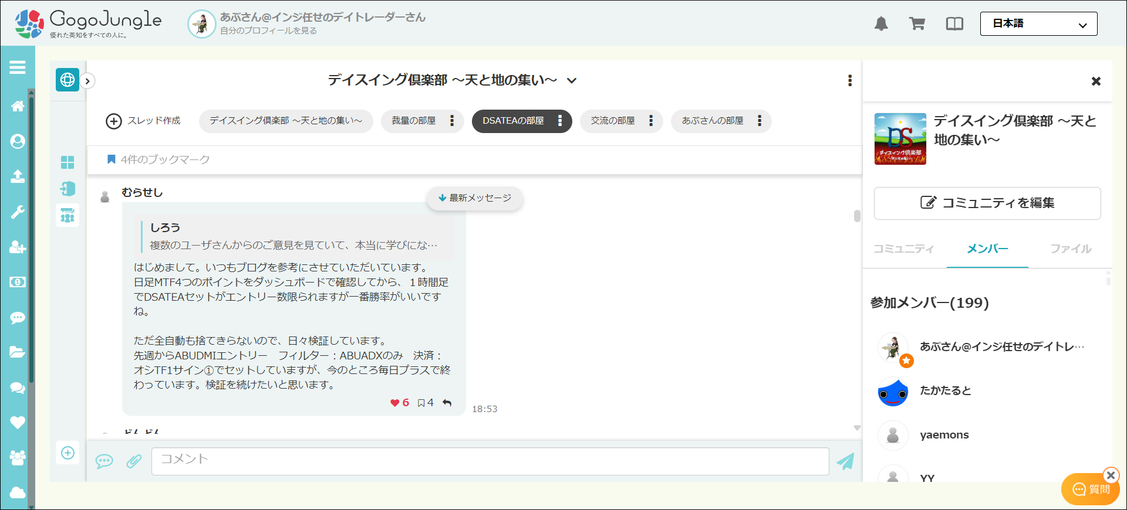The height and width of the screenshot is (510, 1127).
Task: Open options menu for 裁量の部屋 thread
Action: [x=452, y=121]
